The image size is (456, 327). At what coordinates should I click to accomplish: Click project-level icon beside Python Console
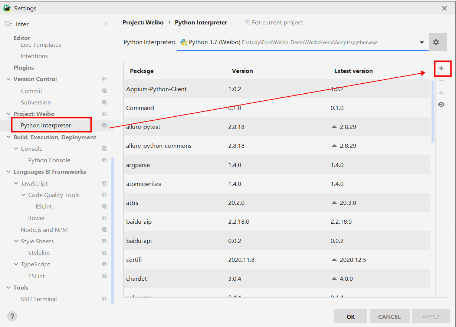(105, 160)
